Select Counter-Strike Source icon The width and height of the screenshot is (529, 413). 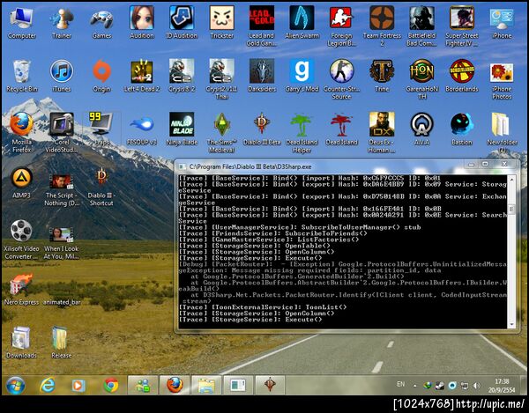341,79
